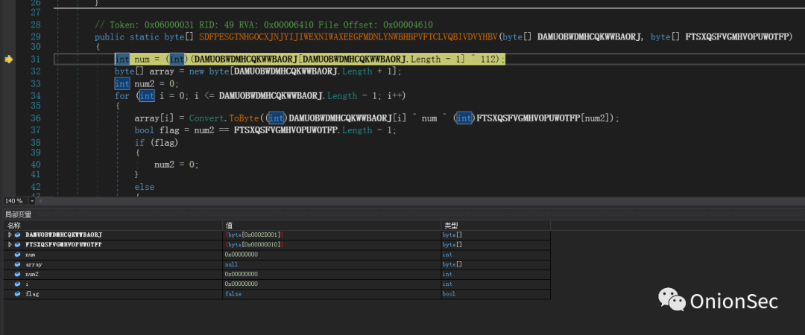Screen dimensions: 805x335
Task: Click the bool flag = num2 == line
Action: pos(265,131)
